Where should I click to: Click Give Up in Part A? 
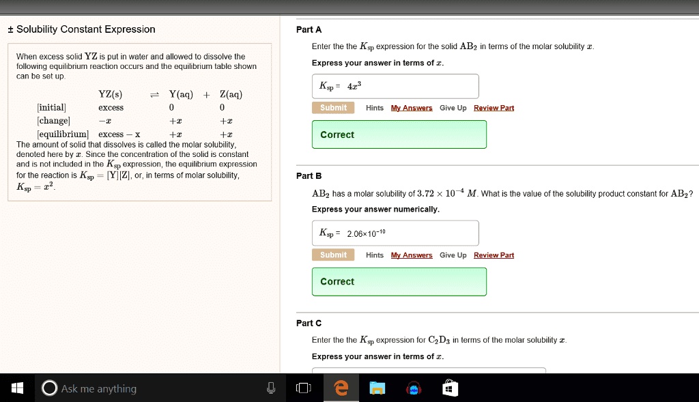click(x=452, y=107)
